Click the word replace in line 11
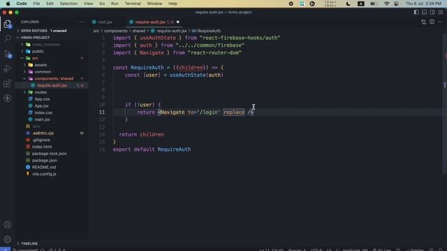The image size is (447, 251). pyautogui.click(x=234, y=112)
